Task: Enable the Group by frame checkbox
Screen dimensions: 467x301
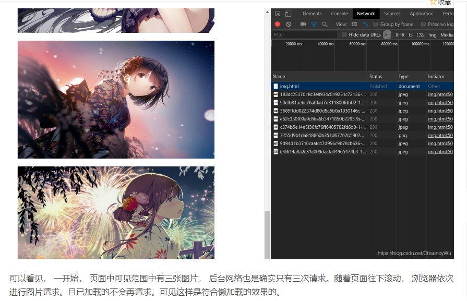Action: (x=376, y=24)
